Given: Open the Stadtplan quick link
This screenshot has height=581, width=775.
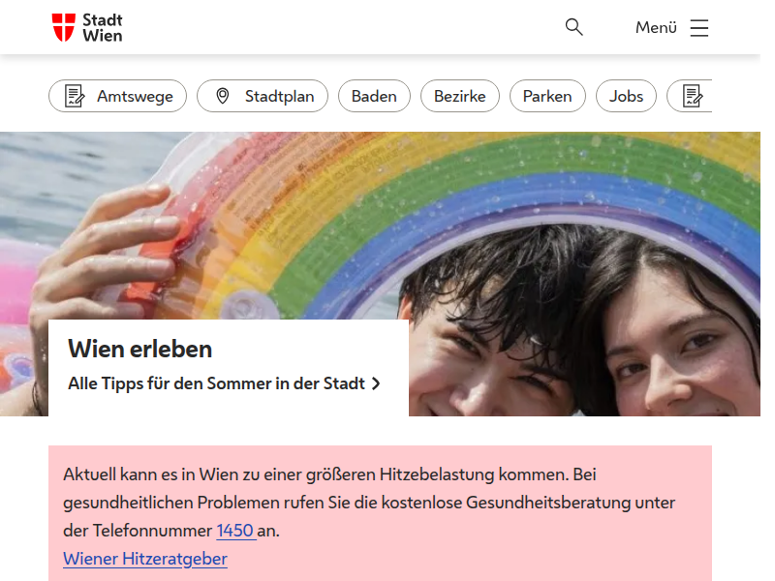Looking at the screenshot, I should pyautogui.click(x=263, y=96).
